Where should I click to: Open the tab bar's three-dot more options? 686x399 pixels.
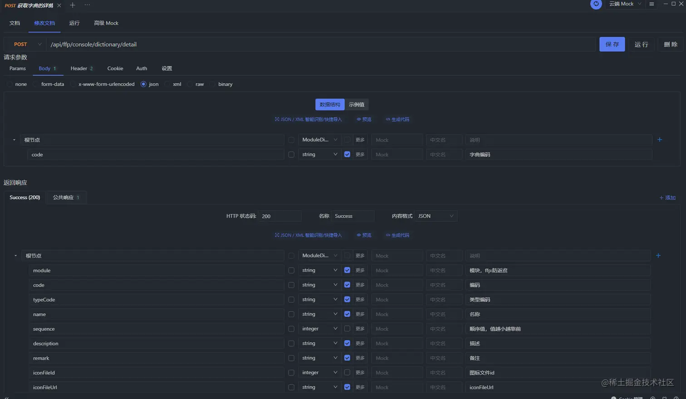tap(87, 5)
